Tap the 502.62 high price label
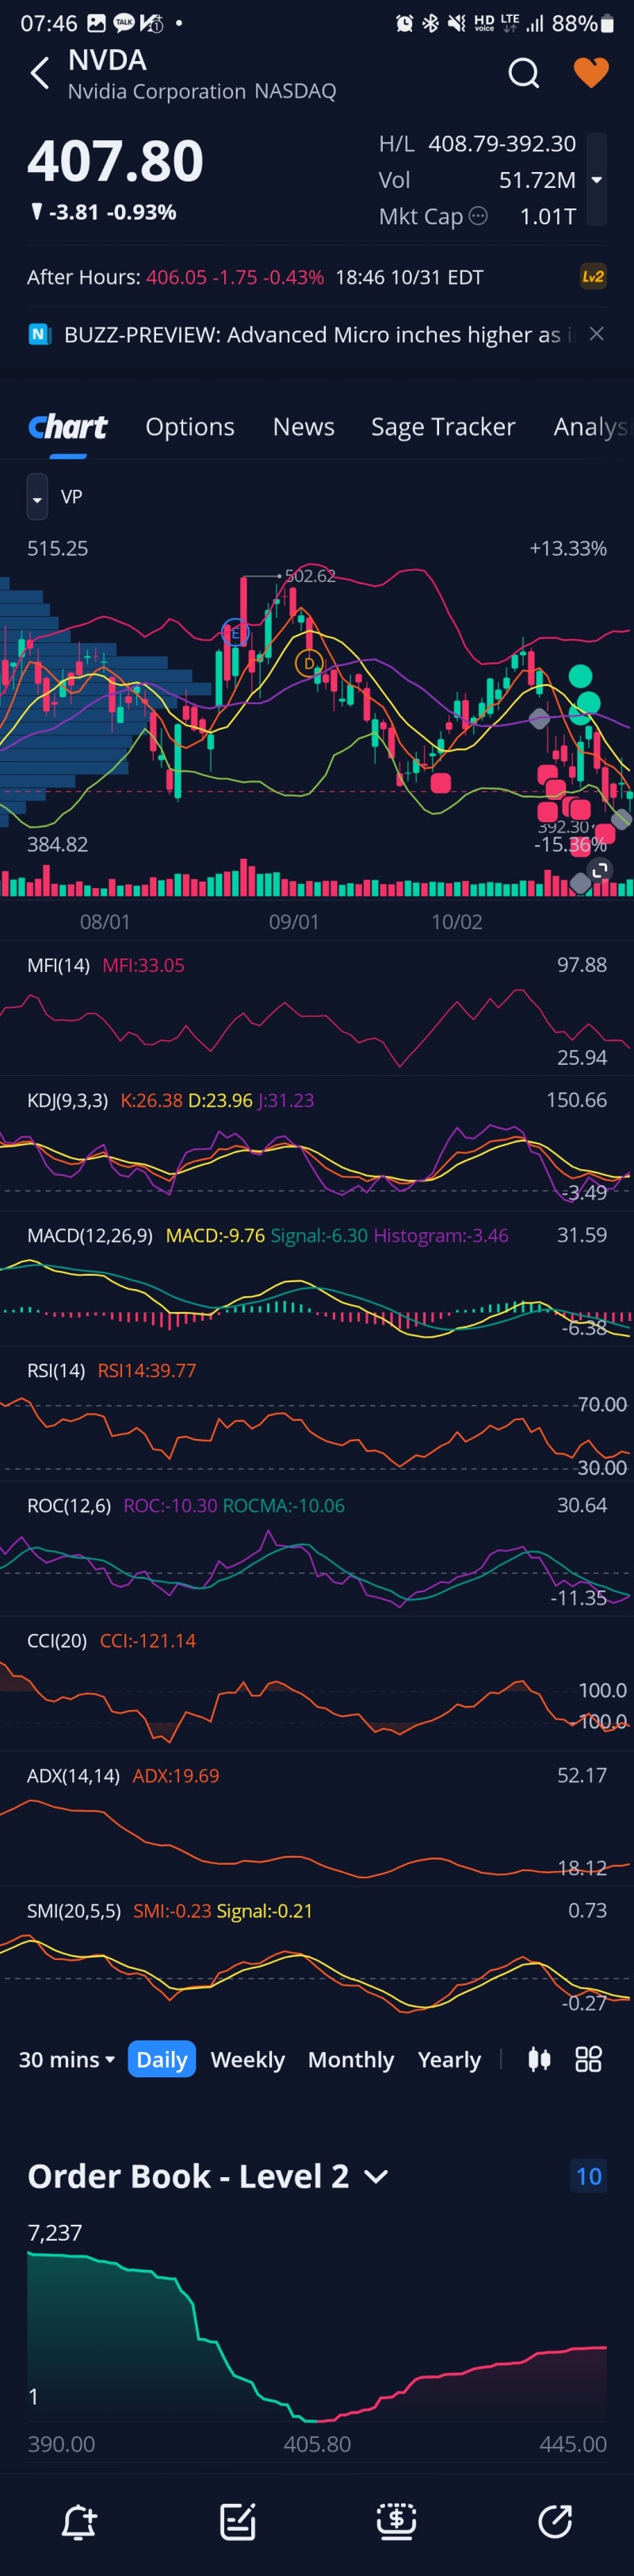 click(x=310, y=576)
